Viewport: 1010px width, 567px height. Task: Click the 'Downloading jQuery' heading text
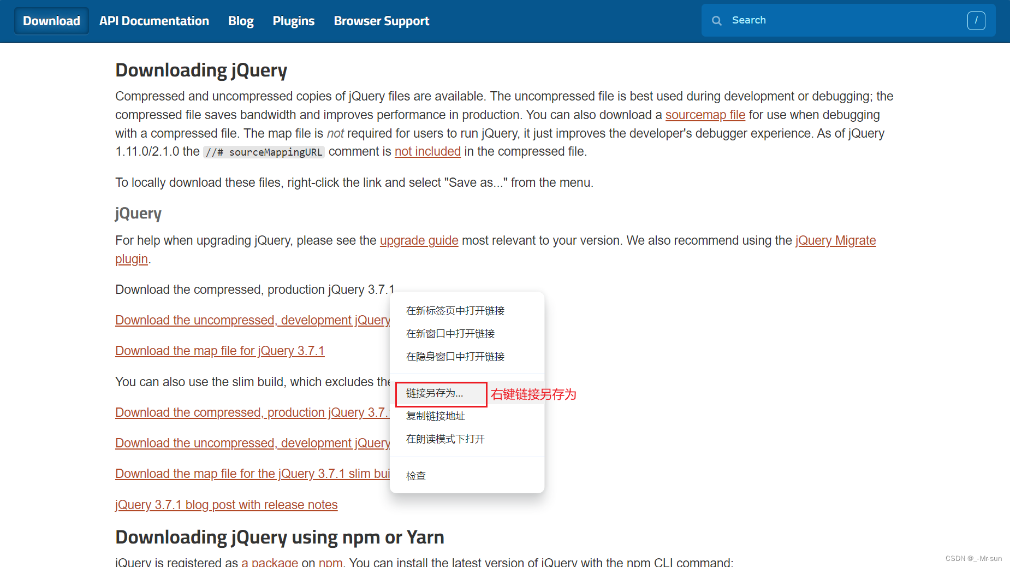point(201,70)
